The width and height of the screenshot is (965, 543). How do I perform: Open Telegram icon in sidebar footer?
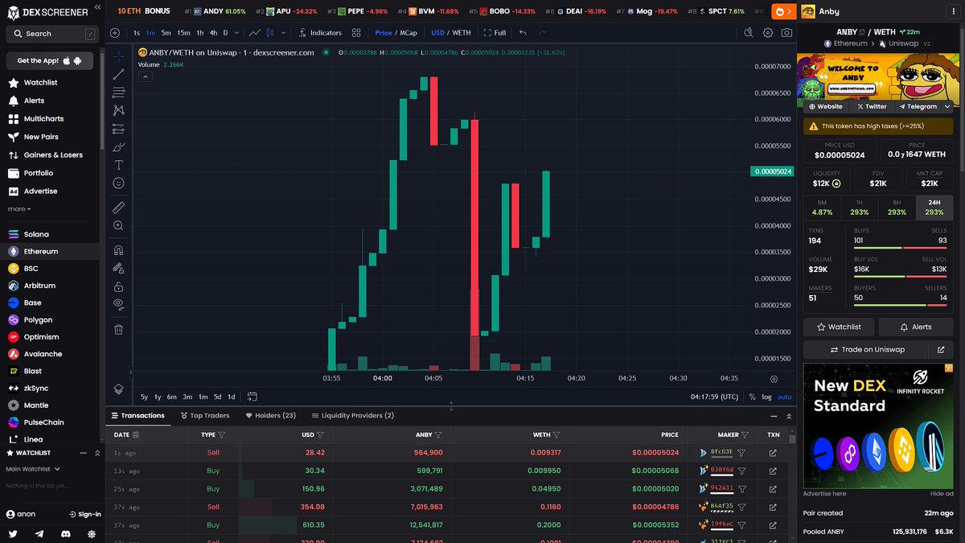tap(39, 533)
